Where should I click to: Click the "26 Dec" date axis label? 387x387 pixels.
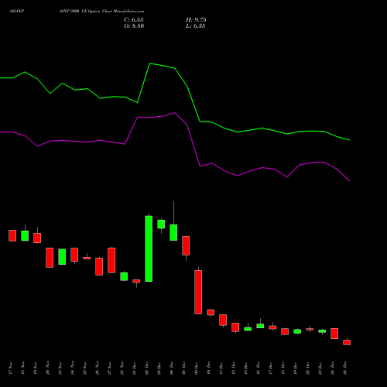345,368
